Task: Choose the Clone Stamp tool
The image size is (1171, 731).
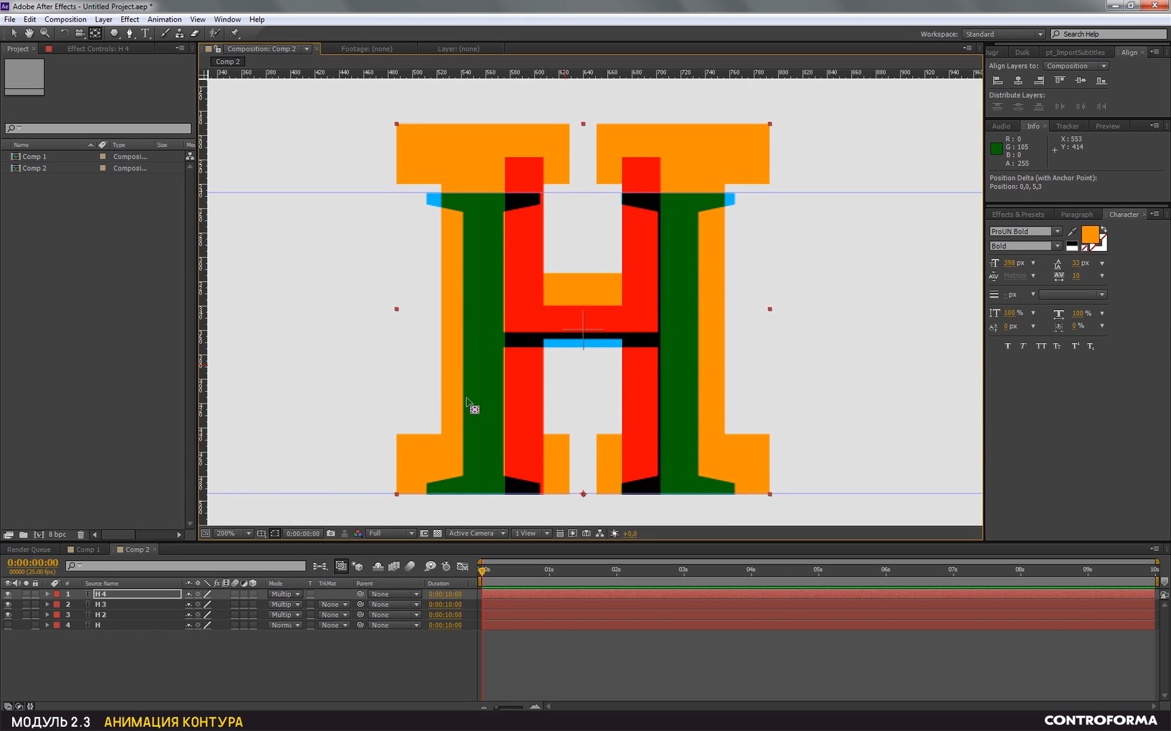Action: (180, 33)
